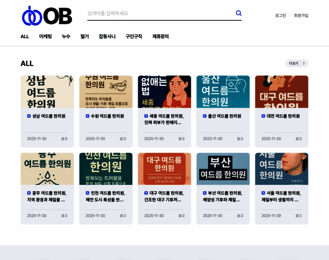Open the 제휴문의 page

(160, 36)
